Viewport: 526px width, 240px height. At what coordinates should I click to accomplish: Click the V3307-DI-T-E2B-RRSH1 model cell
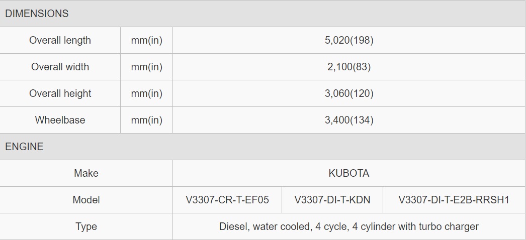pos(454,200)
